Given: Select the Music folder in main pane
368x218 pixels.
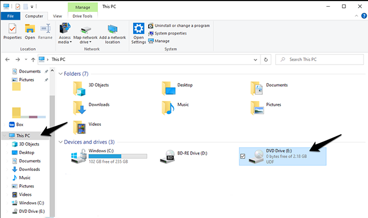Looking at the screenshot, I should (x=176, y=108).
